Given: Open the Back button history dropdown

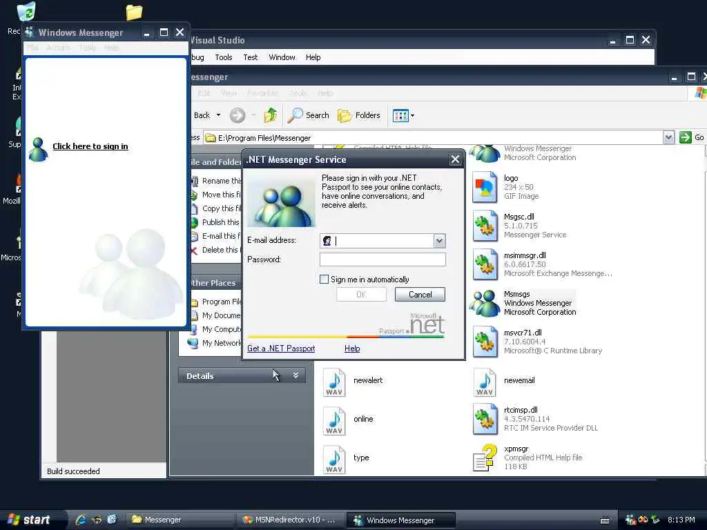Looking at the screenshot, I should (x=219, y=115).
